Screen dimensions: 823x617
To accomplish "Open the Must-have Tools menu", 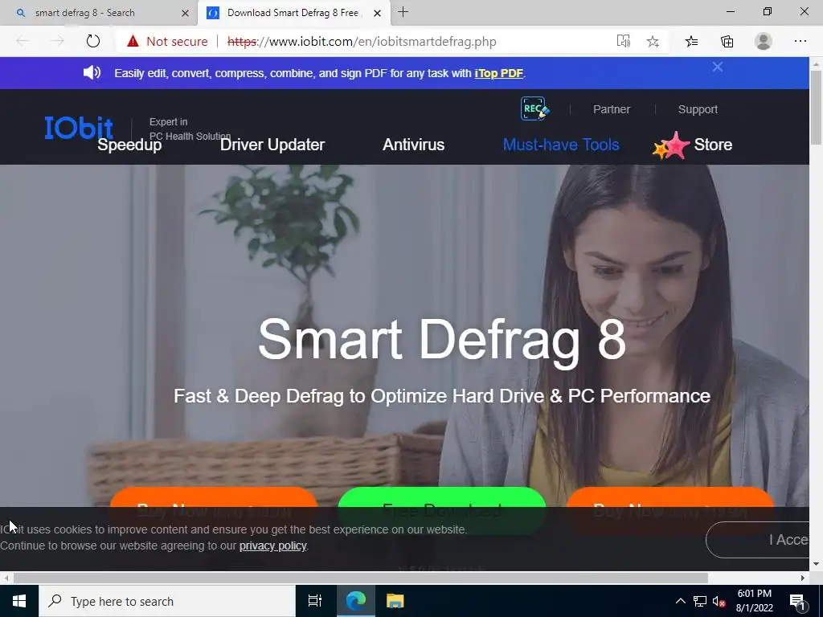I will point(561,145).
